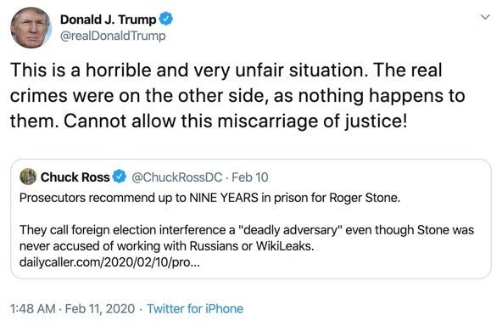The width and height of the screenshot is (502, 326).
Task: Expand the tweet options chevron menu
Action: [485, 17]
